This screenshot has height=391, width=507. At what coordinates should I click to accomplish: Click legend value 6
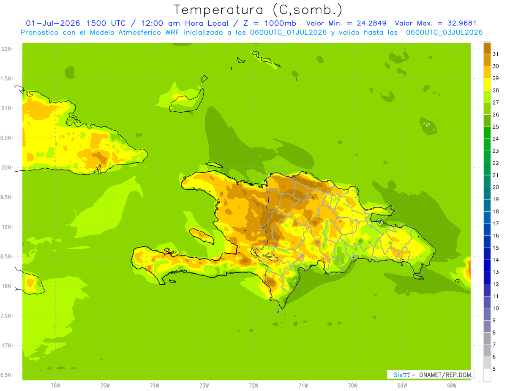point(494,357)
